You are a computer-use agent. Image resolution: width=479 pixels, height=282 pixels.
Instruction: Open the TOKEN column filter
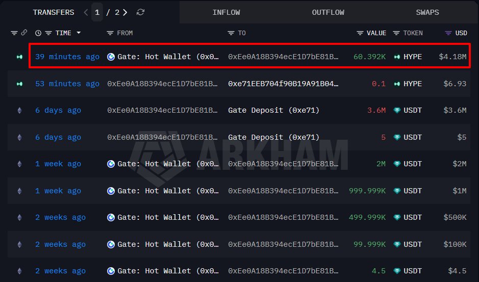(x=396, y=33)
